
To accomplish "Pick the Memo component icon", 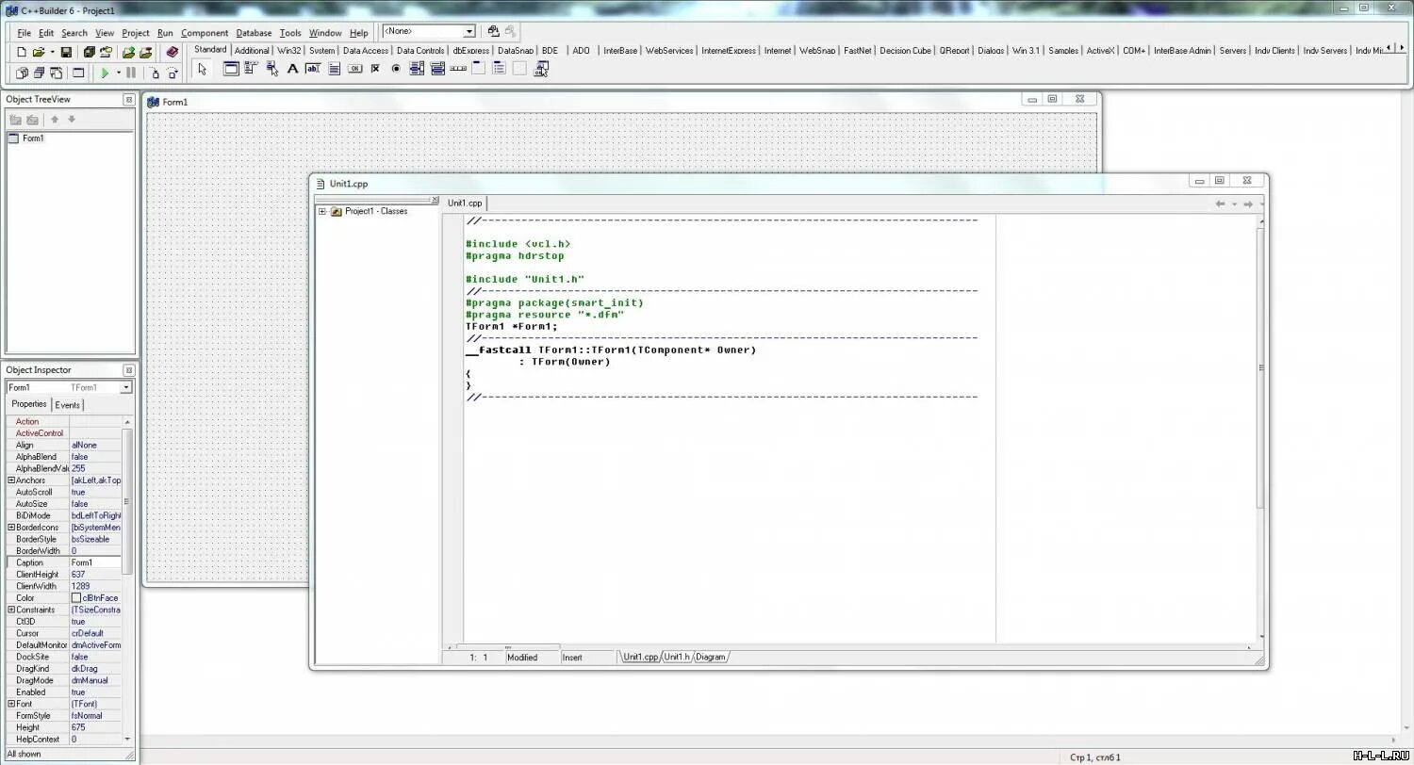I will coord(334,69).
